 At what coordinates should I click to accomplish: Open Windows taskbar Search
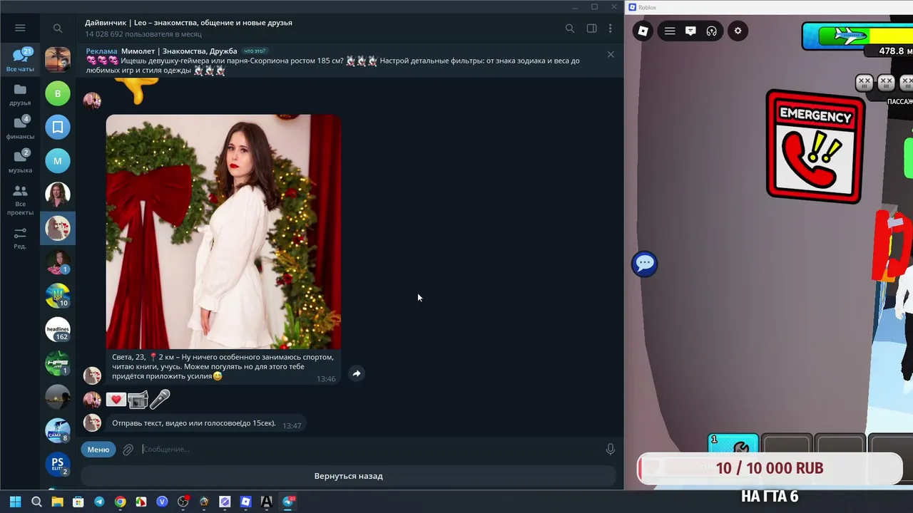tap(36, 502)
